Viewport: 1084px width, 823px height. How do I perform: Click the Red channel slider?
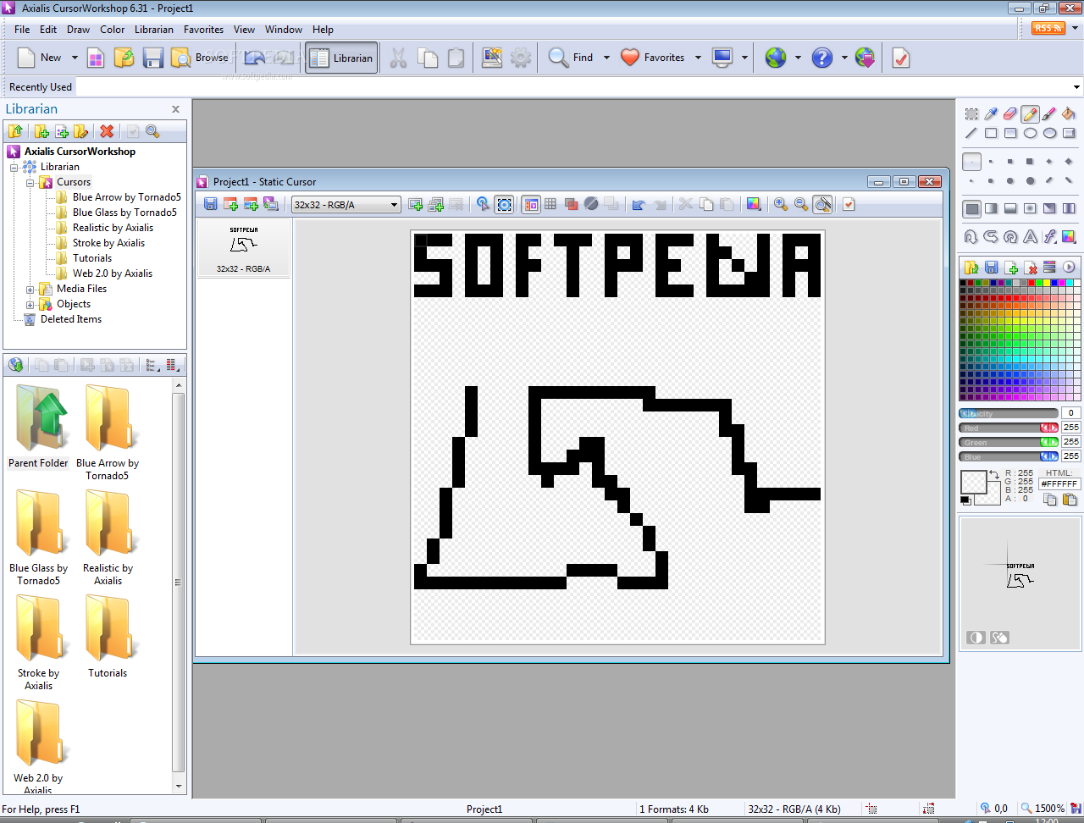pos(1009,428)
